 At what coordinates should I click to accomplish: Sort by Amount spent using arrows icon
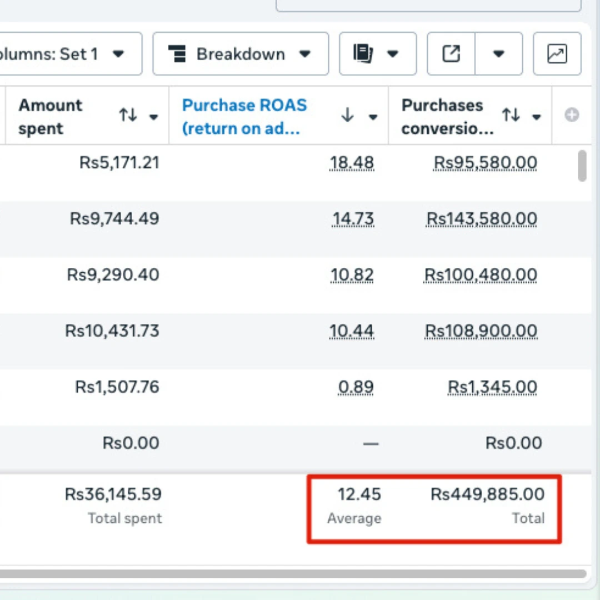click(x=128, y=116)
